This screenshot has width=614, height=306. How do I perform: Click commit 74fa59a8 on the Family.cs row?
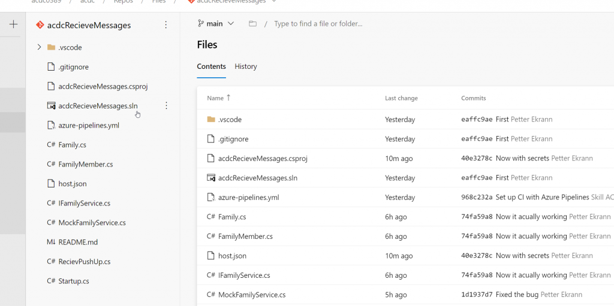pos(477,217)
